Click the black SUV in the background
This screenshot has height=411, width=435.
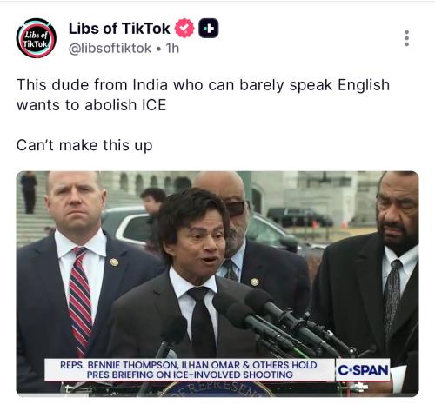pyautogui.click(x=299, y=217)
